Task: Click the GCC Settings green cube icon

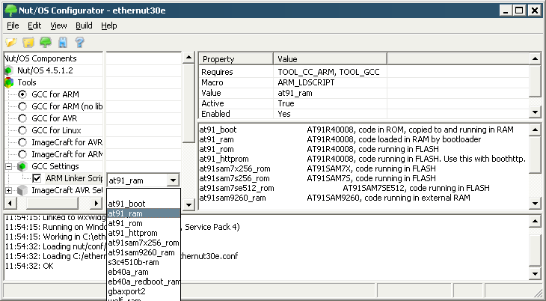Action: (22, 166)
